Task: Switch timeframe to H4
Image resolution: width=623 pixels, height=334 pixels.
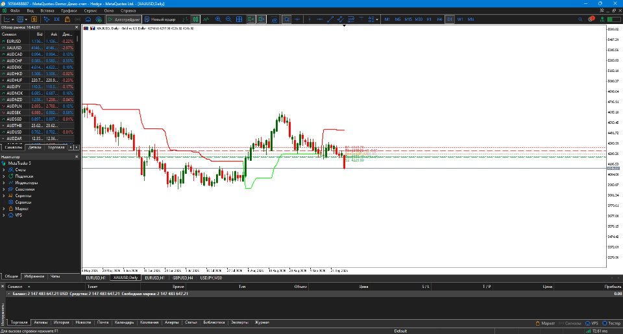Action: coord(439,19)
